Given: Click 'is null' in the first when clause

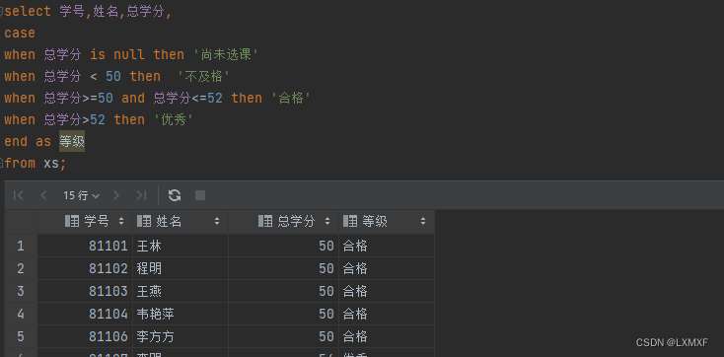Looking at the screenshot, I should pos(117,54).
